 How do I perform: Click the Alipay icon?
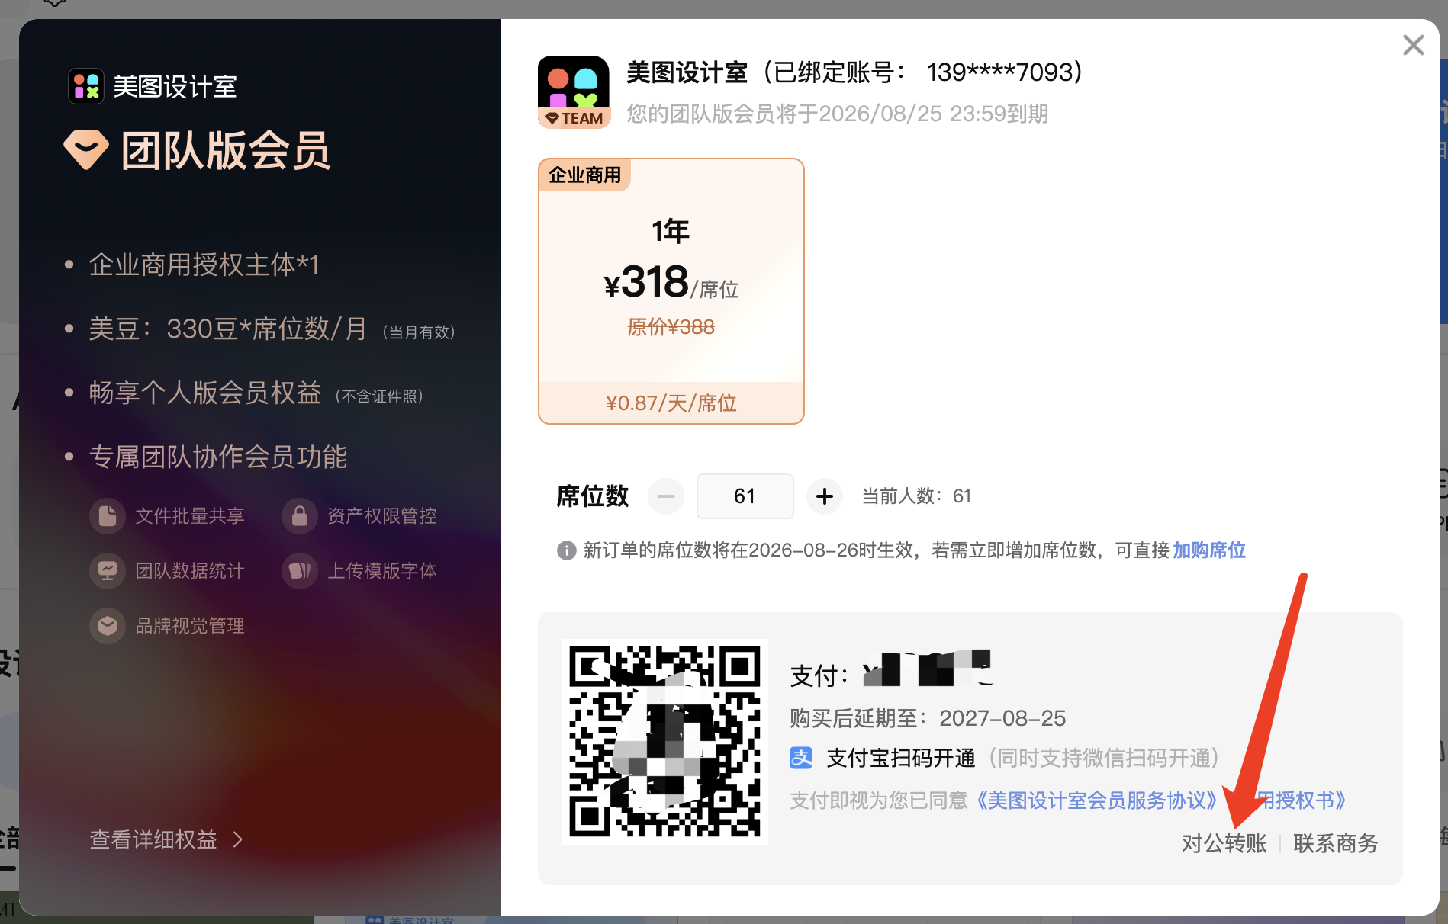(x=801, y=758)
